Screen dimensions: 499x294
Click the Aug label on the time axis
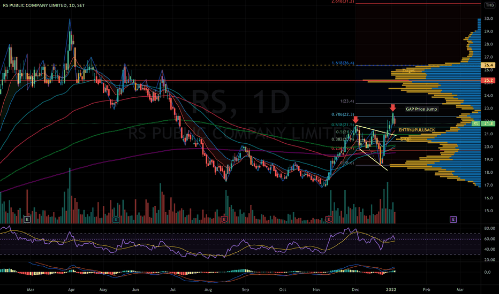click(x=208, y=290)
